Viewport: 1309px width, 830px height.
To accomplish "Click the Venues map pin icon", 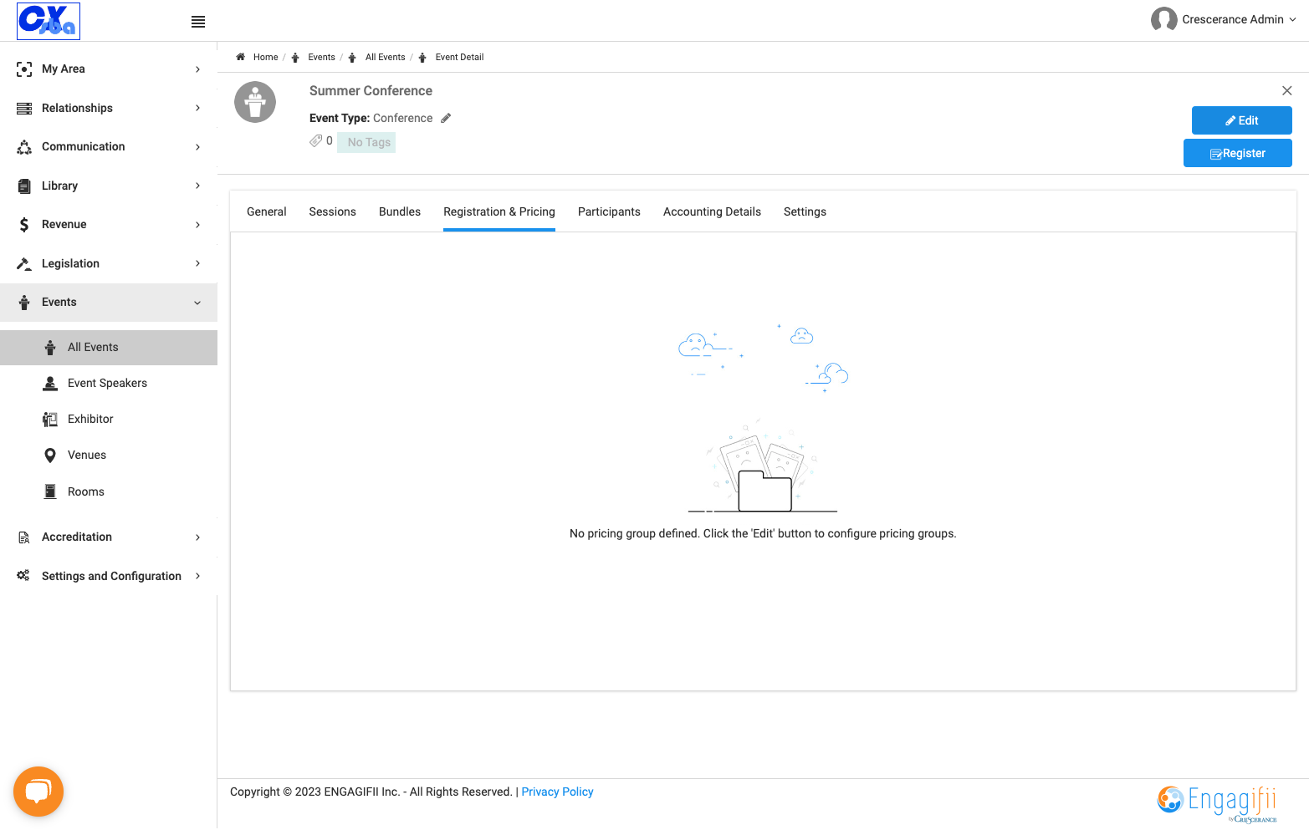I will click(x=50, y=456).
